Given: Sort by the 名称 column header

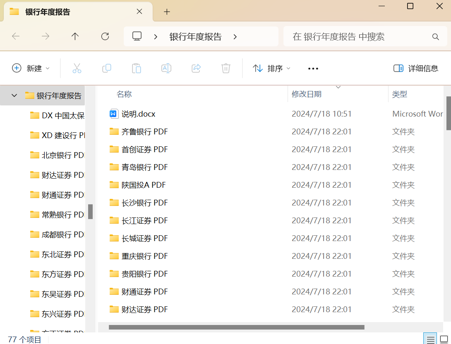Looking at the screenshot, I should (x=124, y=94).
